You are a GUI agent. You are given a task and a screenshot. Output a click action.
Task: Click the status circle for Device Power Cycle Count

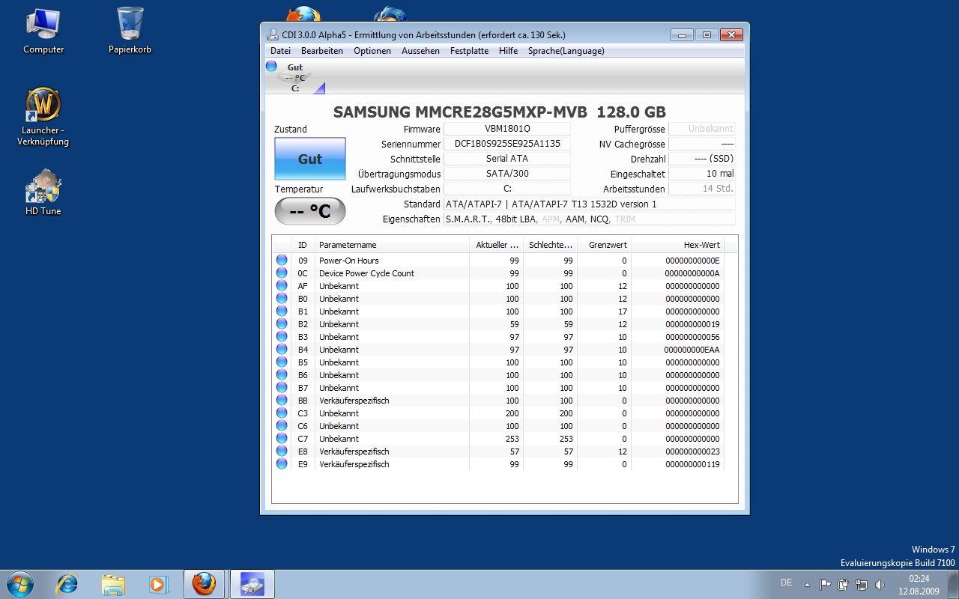pyautogui.click(x=282, y=273)
